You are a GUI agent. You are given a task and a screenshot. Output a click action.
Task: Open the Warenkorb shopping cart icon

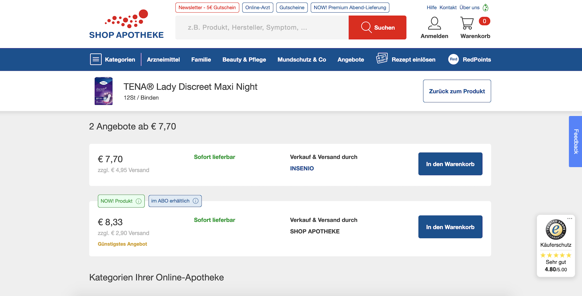click(x=467, y=24)
